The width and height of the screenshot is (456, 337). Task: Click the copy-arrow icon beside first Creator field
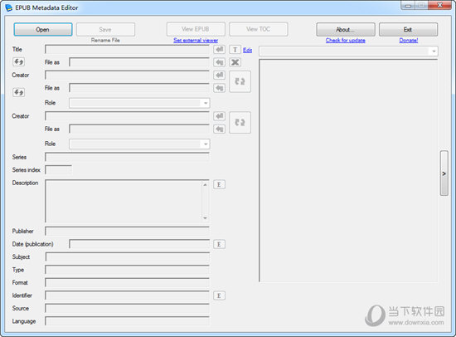219,76
